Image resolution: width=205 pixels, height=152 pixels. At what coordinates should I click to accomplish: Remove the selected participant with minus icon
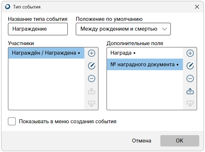(x=91, y=78)
